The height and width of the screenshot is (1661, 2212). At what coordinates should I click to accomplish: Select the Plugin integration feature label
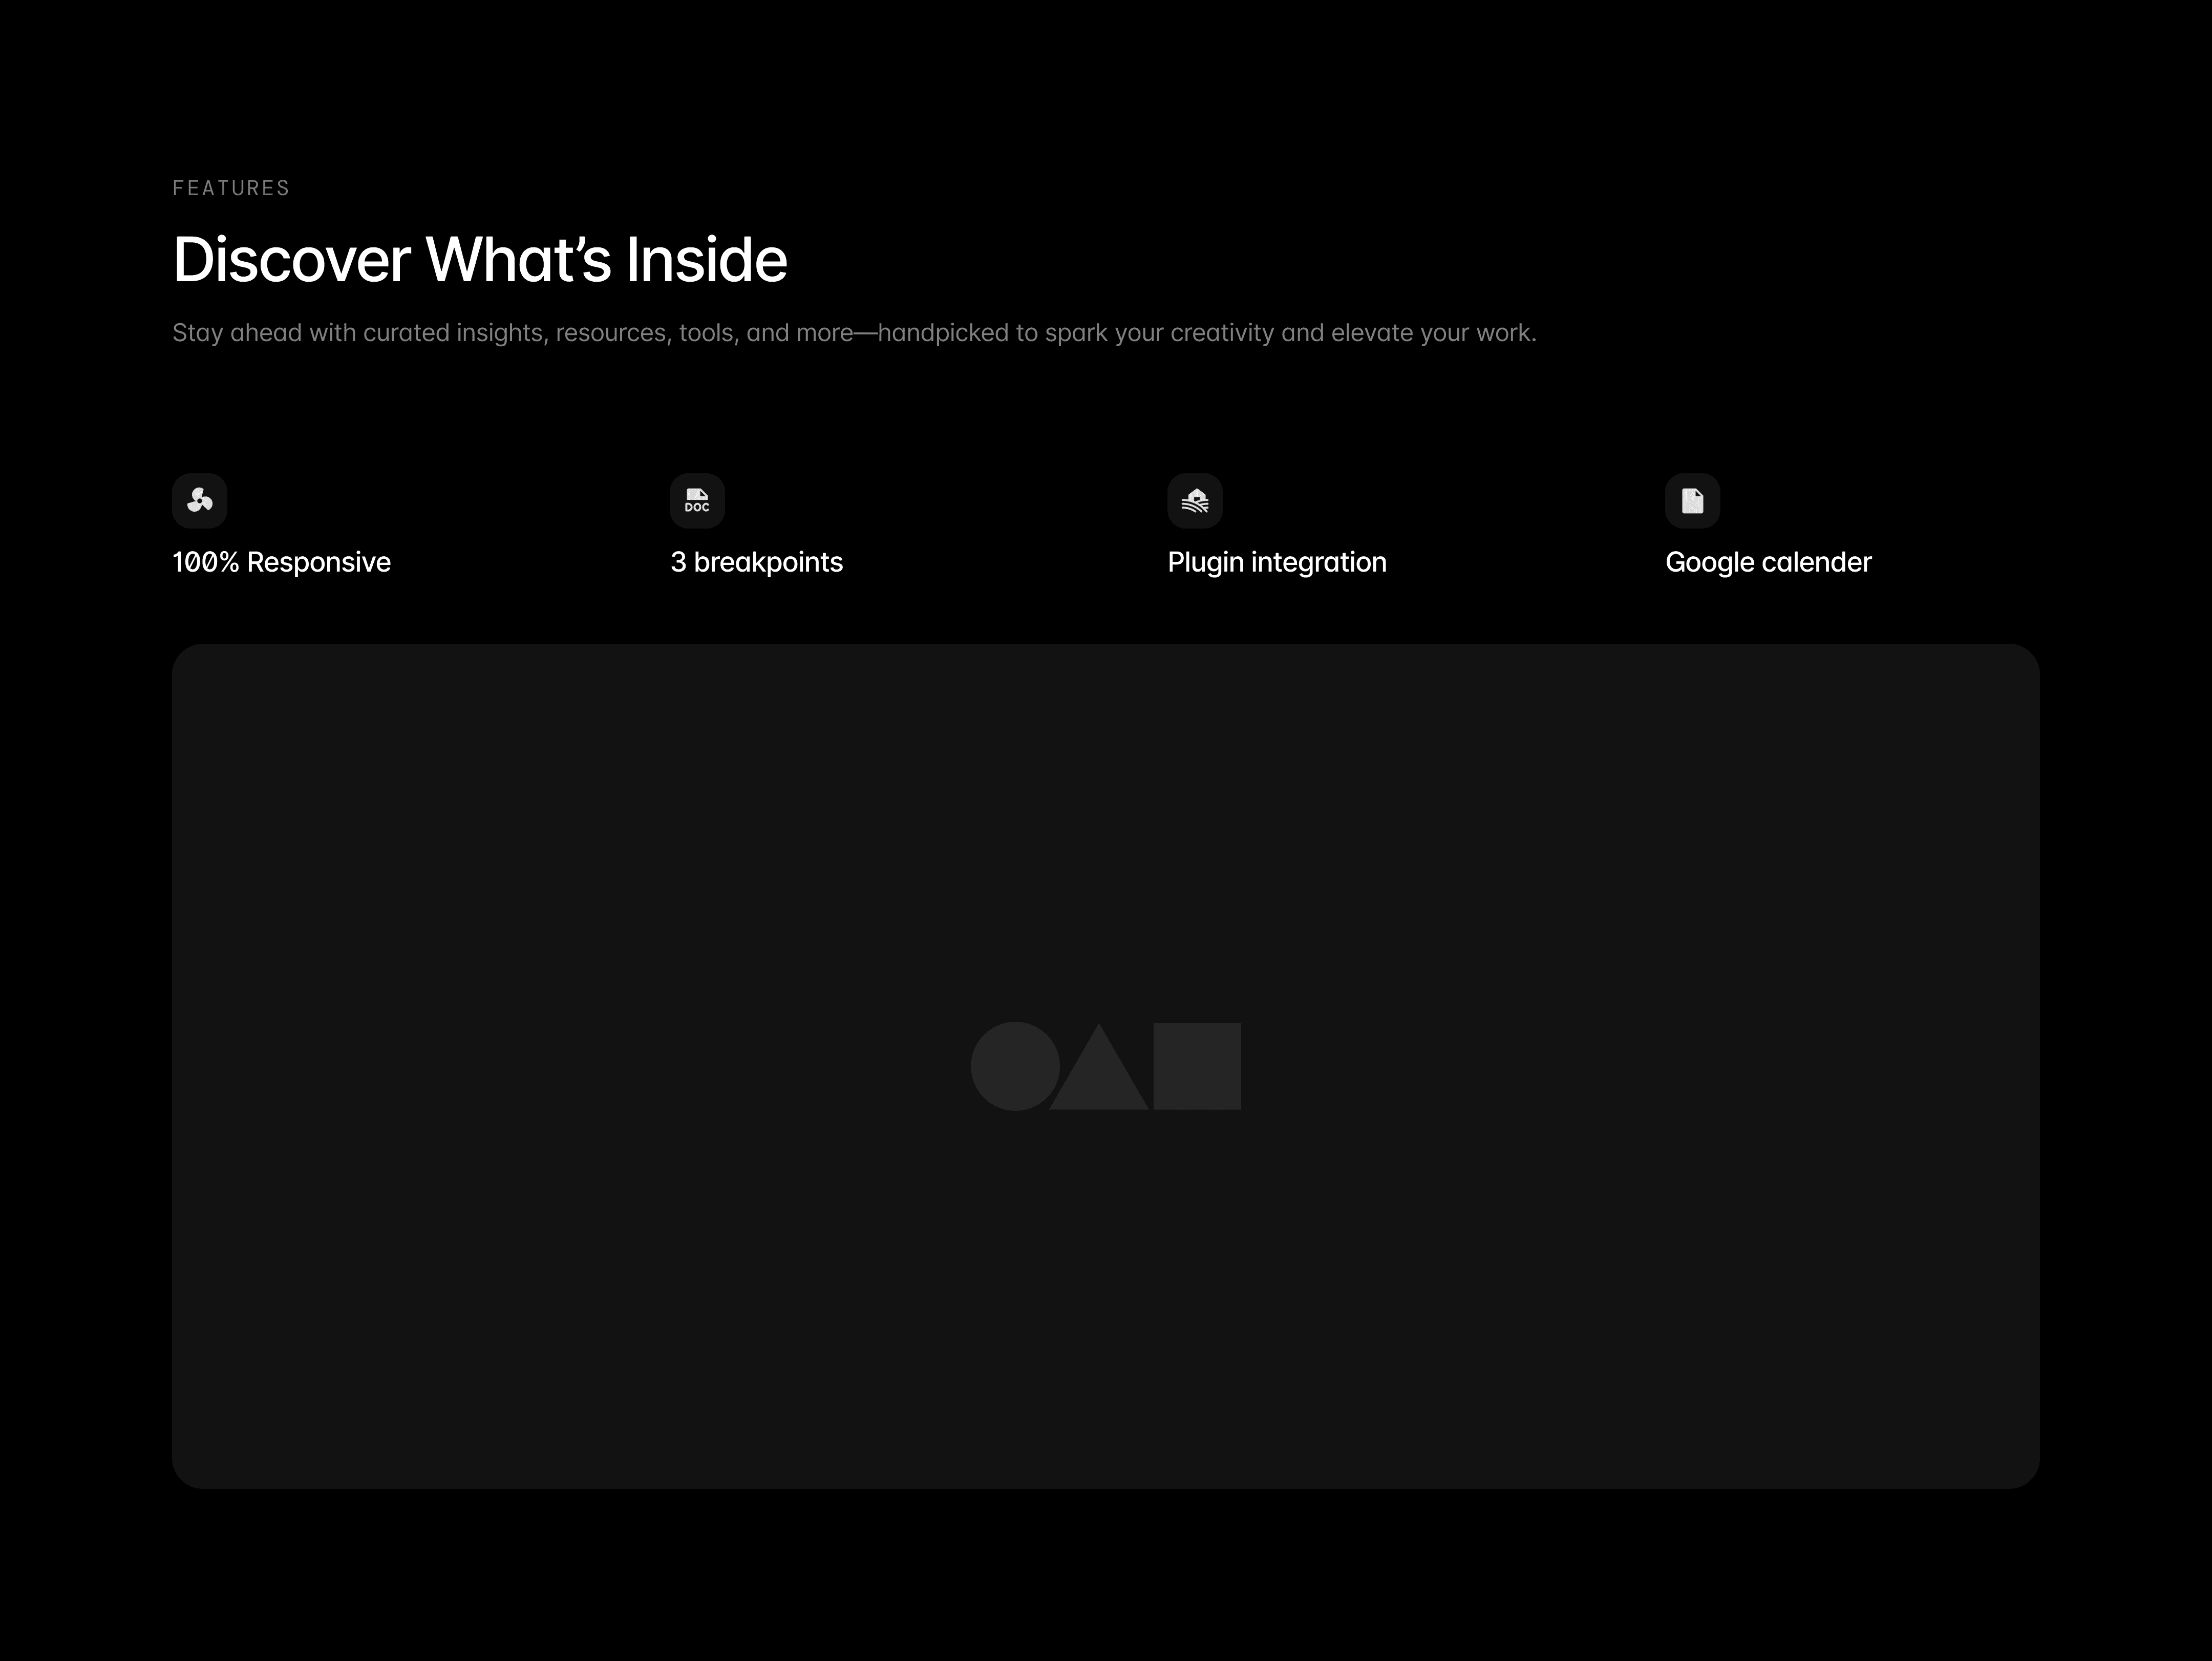(1277, 562)
